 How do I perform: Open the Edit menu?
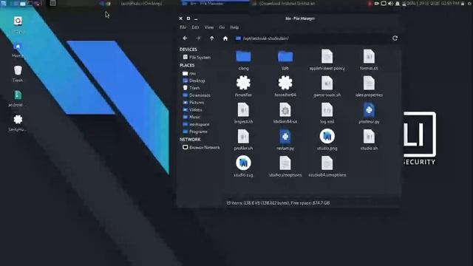click(x=195, y=27)
